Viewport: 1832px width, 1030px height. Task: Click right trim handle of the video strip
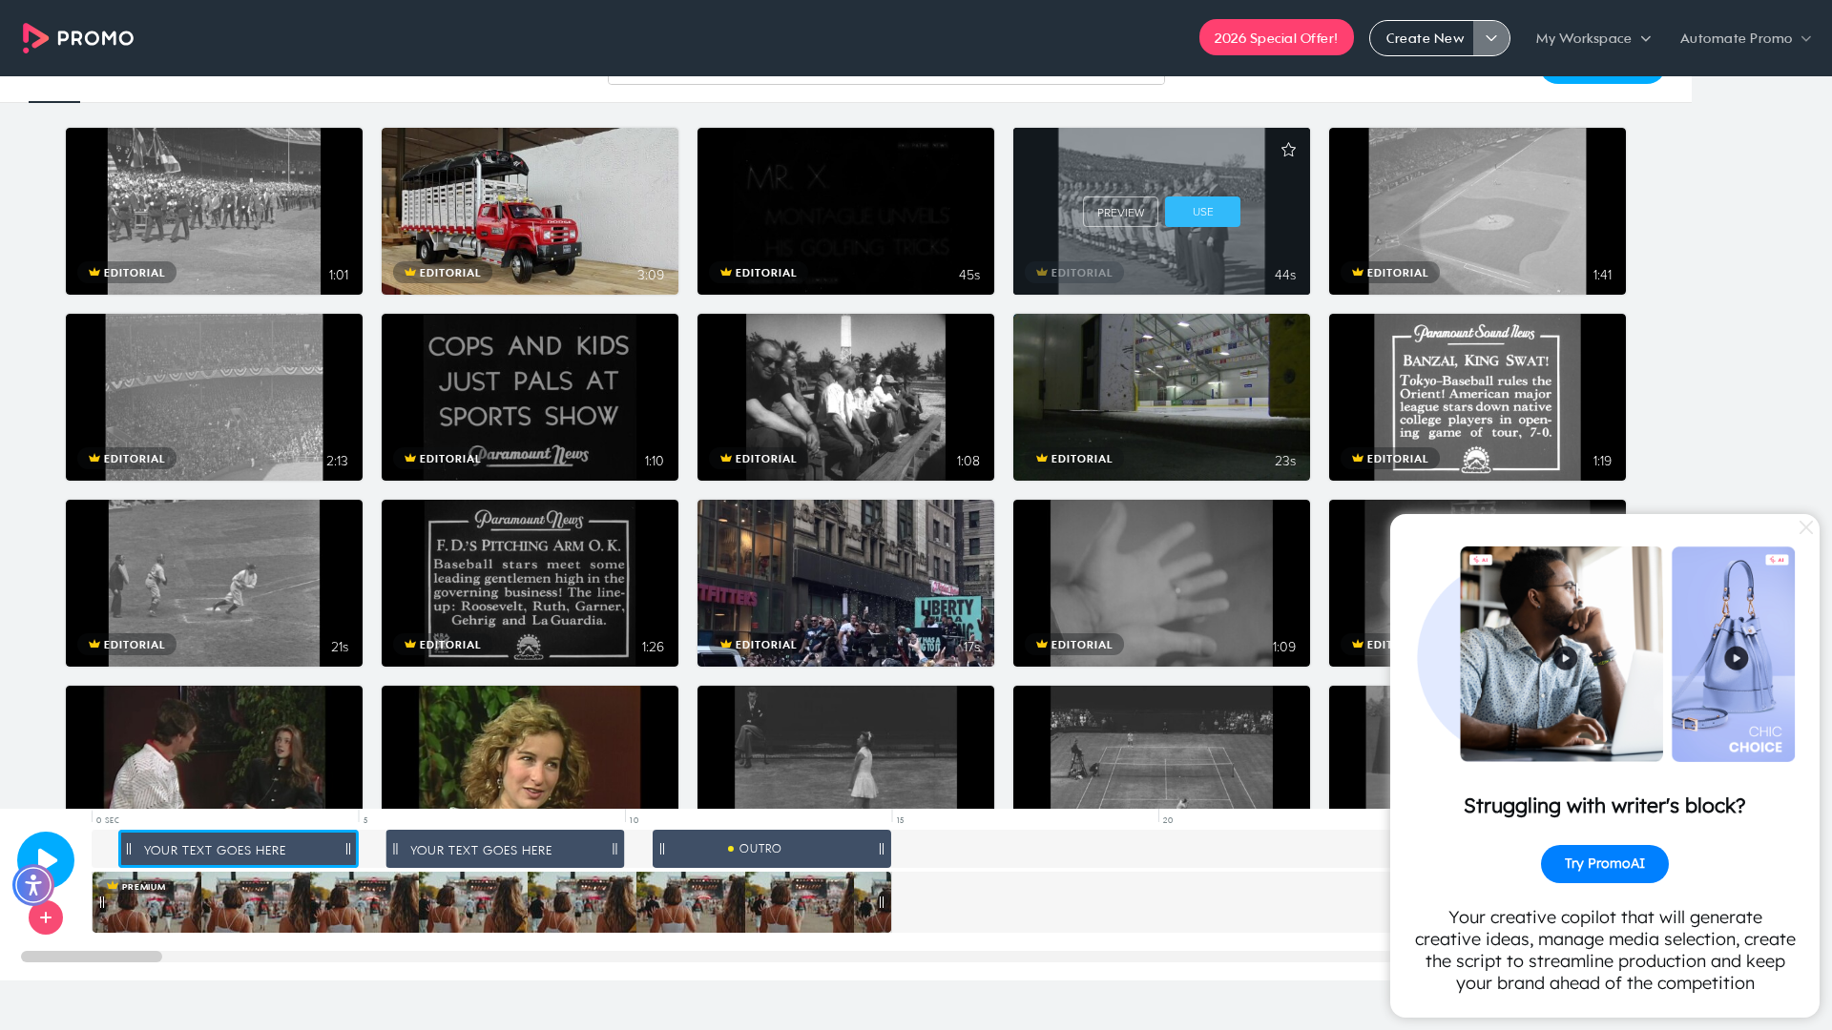point(881,902)
